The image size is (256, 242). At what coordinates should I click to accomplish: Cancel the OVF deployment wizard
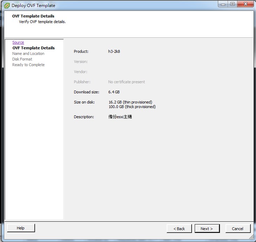(238, 228)
